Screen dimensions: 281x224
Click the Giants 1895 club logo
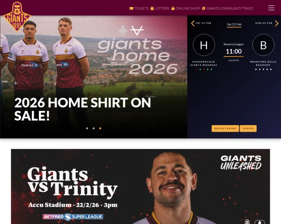click(x=17, y=17)
